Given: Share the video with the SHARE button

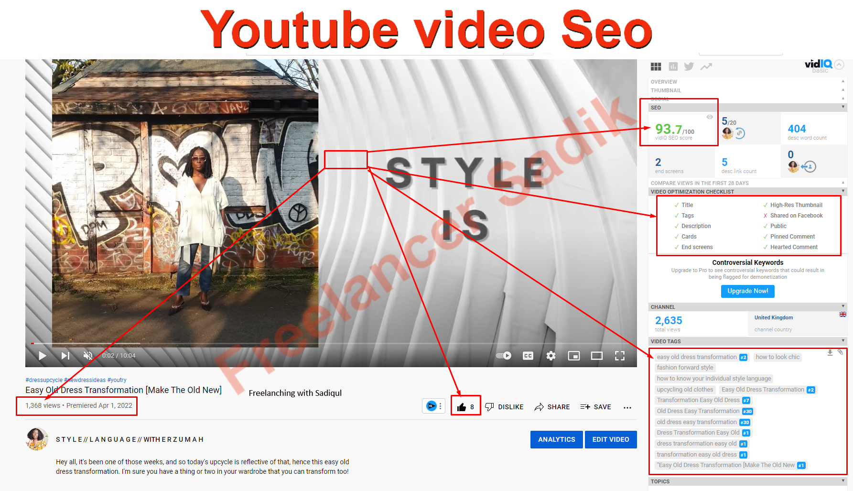Looking at the screenshot, I should 552,407.
